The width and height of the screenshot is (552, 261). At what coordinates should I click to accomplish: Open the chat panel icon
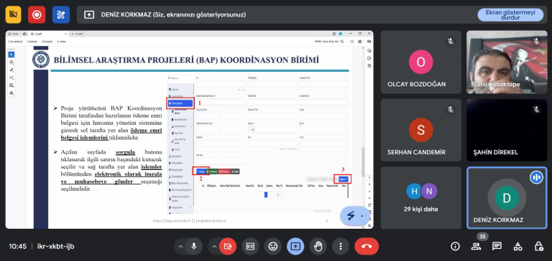point(497,246)
